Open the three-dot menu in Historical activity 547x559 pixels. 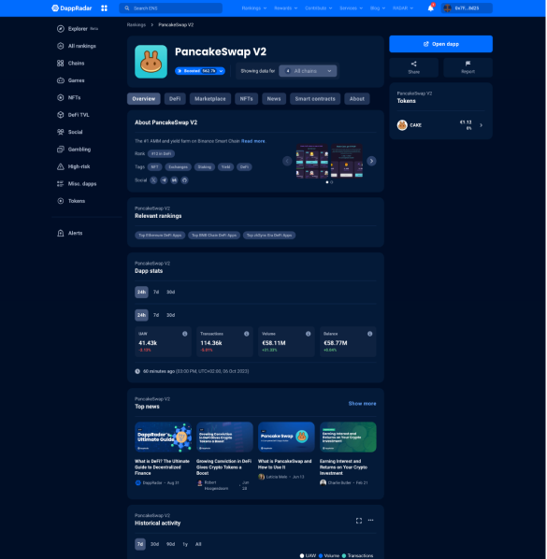tap(371, 520)
